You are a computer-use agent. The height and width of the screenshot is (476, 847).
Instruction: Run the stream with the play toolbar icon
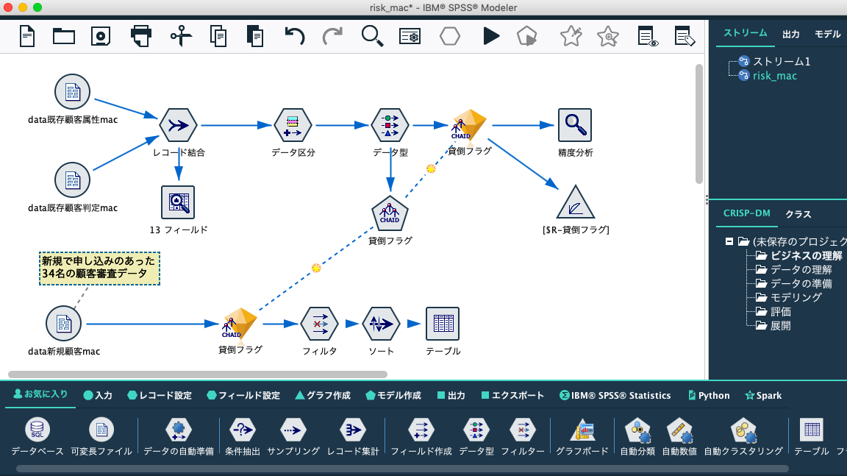pos(490,35)
